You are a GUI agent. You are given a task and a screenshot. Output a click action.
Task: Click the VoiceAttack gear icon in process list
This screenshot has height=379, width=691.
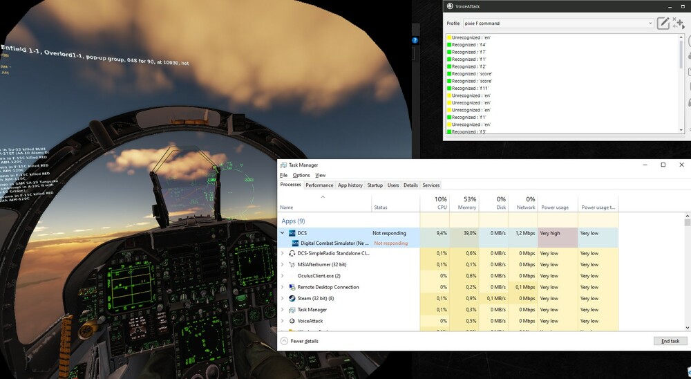click(x=292, y=321)
